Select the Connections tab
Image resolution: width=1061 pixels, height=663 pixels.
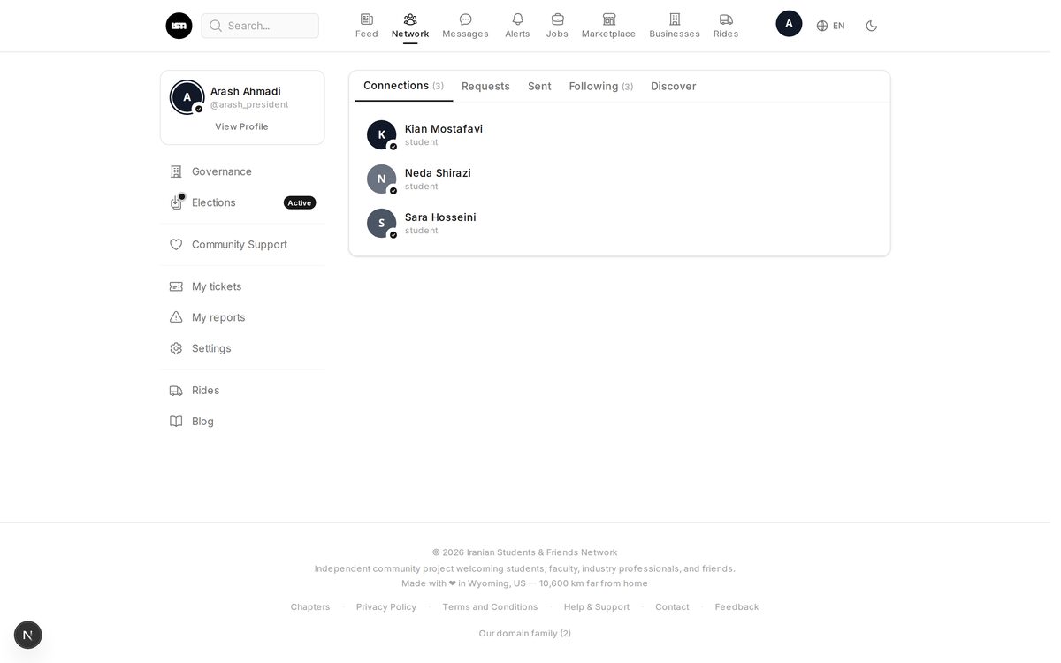click(x=403, y=86)
